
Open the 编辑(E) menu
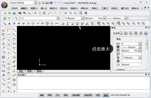point(24,8)
